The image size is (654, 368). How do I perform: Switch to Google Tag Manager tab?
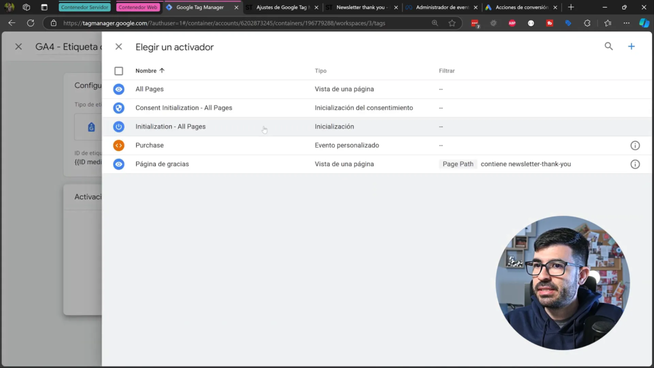click(x=200, y=7)
